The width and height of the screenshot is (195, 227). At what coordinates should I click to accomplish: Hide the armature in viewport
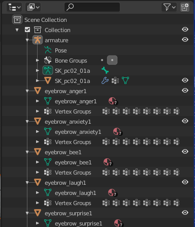[x=185, y=40]
